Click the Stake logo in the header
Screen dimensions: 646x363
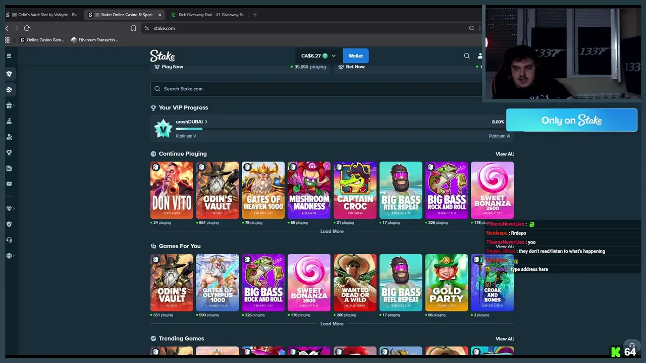[163, 55]
